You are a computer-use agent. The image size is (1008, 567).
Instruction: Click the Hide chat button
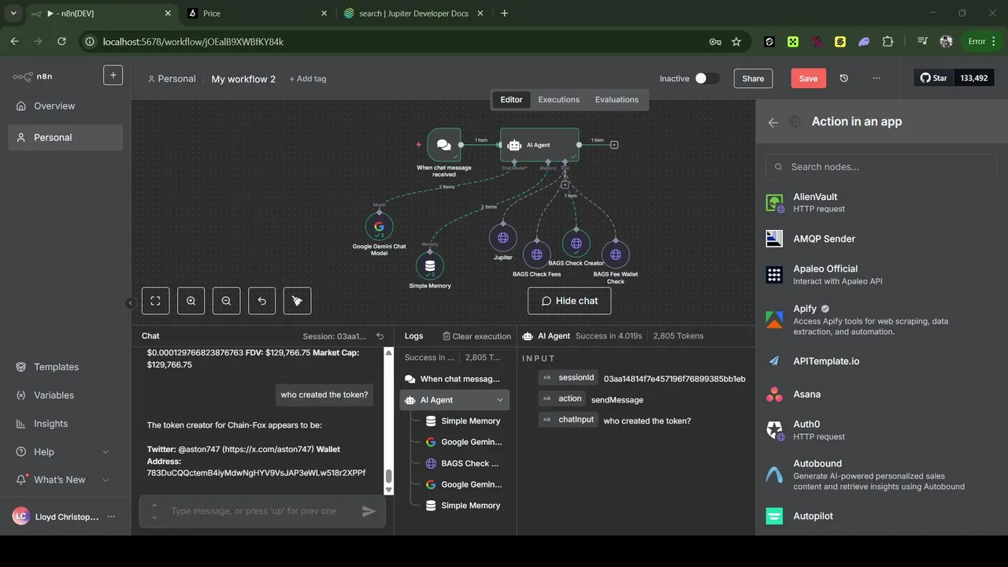click(569, 301)
